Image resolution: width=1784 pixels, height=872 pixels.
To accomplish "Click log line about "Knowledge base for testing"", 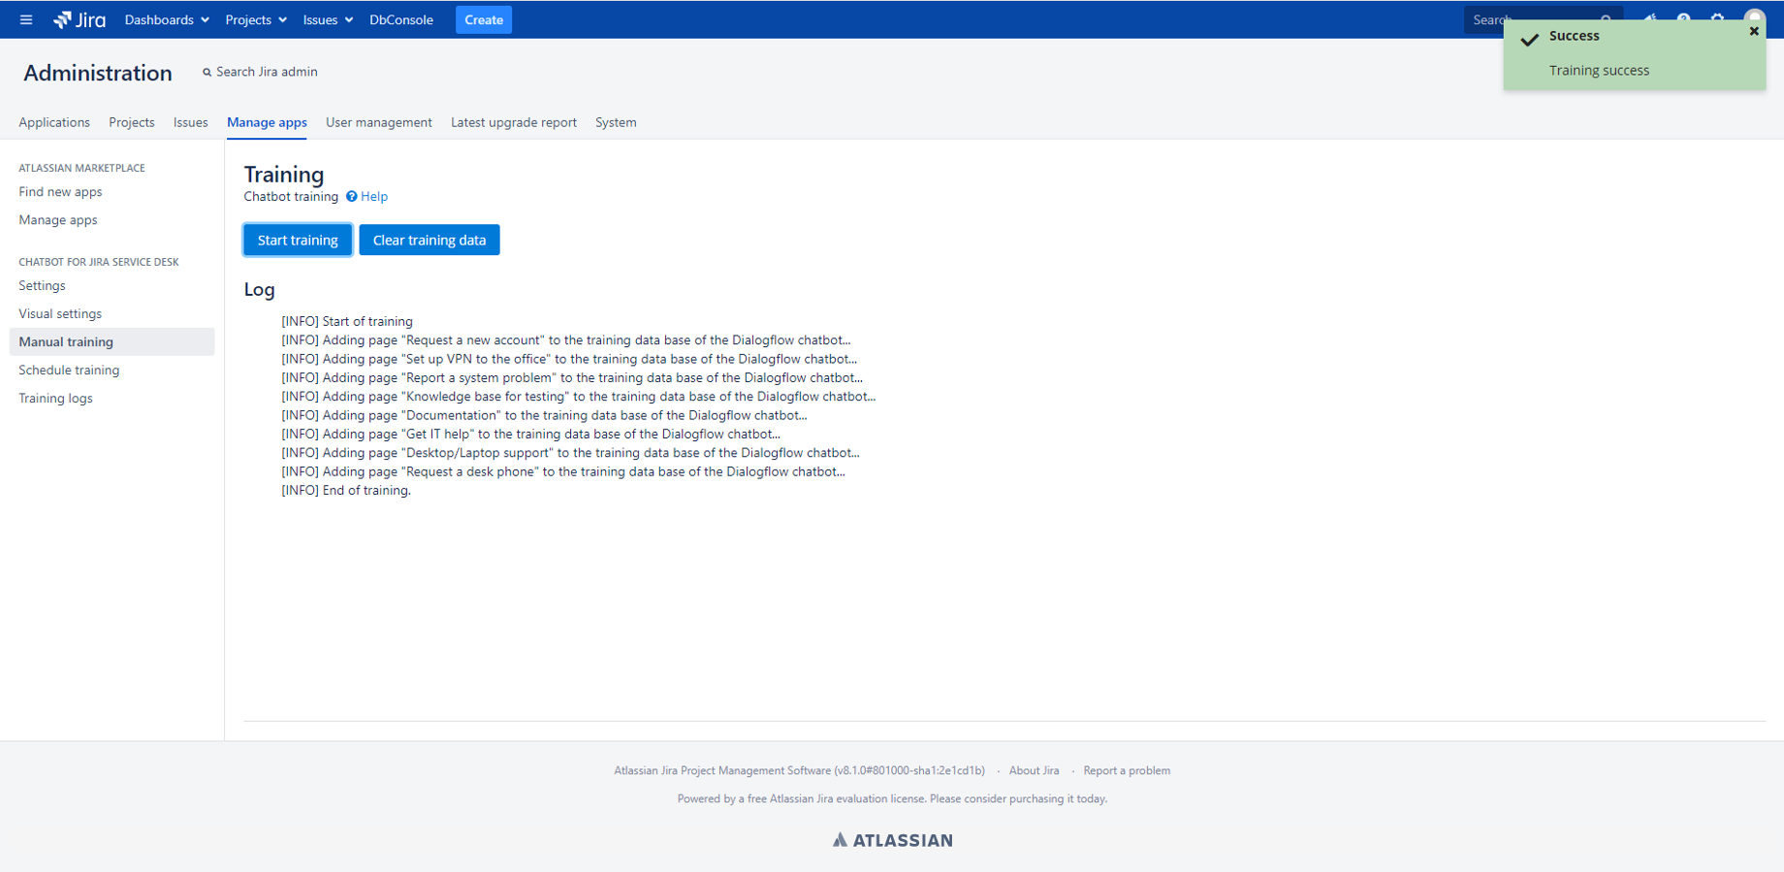I will 579,397.
